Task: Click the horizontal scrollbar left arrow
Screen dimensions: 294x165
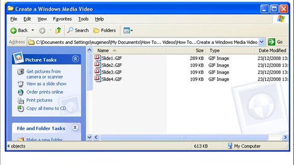Action: click(x=96, y=137)
